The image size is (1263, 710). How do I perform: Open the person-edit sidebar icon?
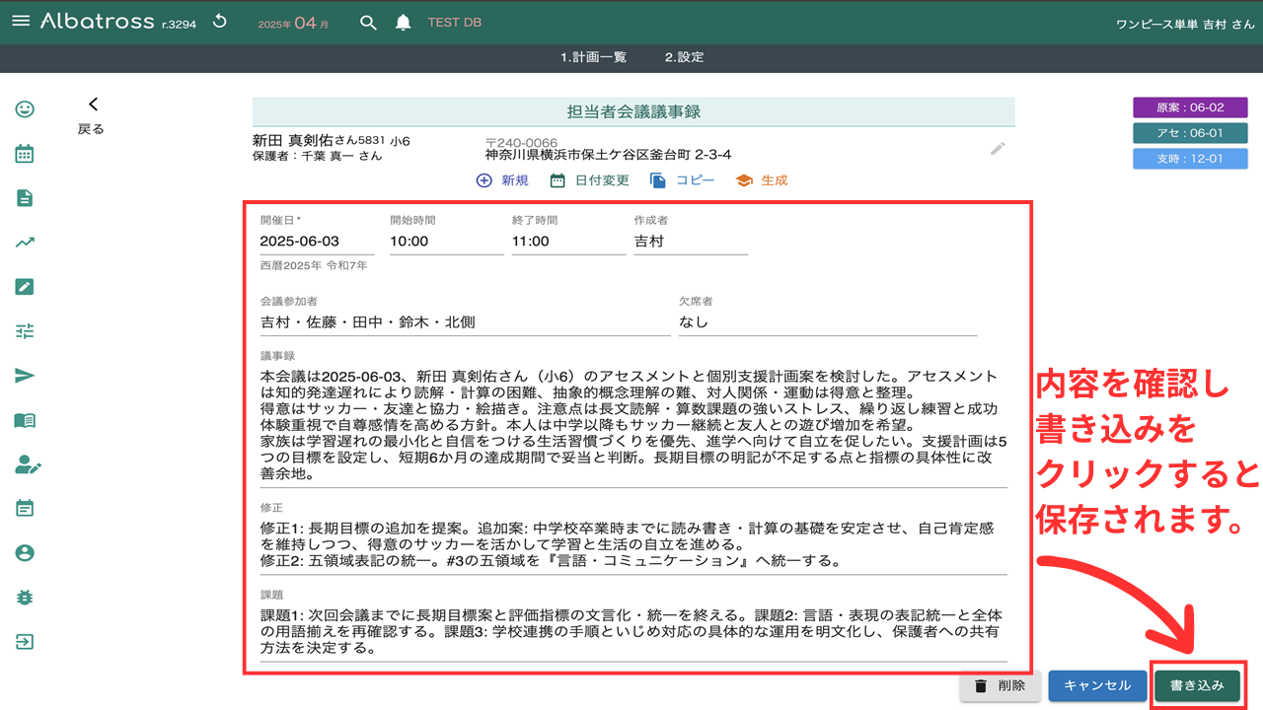(27, 464)
